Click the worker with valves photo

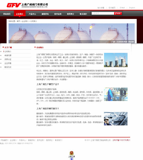[x=116, y=94]
